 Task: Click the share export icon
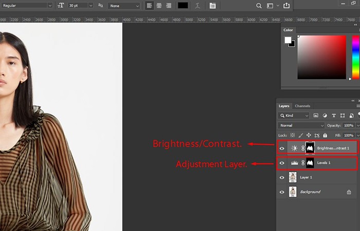click(x=286, y=6)
